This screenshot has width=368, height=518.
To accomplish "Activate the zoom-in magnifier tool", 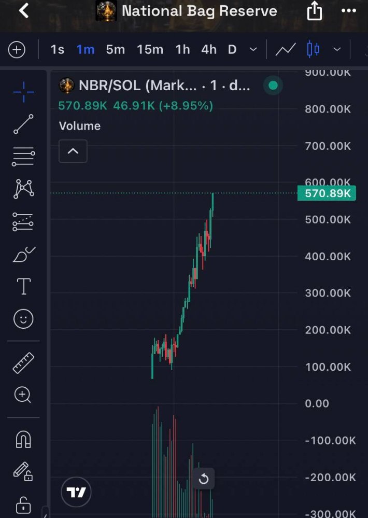I will tap(23, 395).
